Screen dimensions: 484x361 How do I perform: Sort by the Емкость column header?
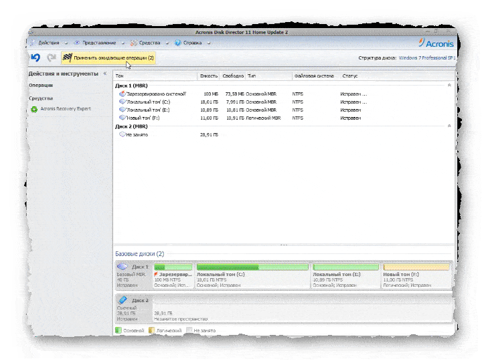208,76
